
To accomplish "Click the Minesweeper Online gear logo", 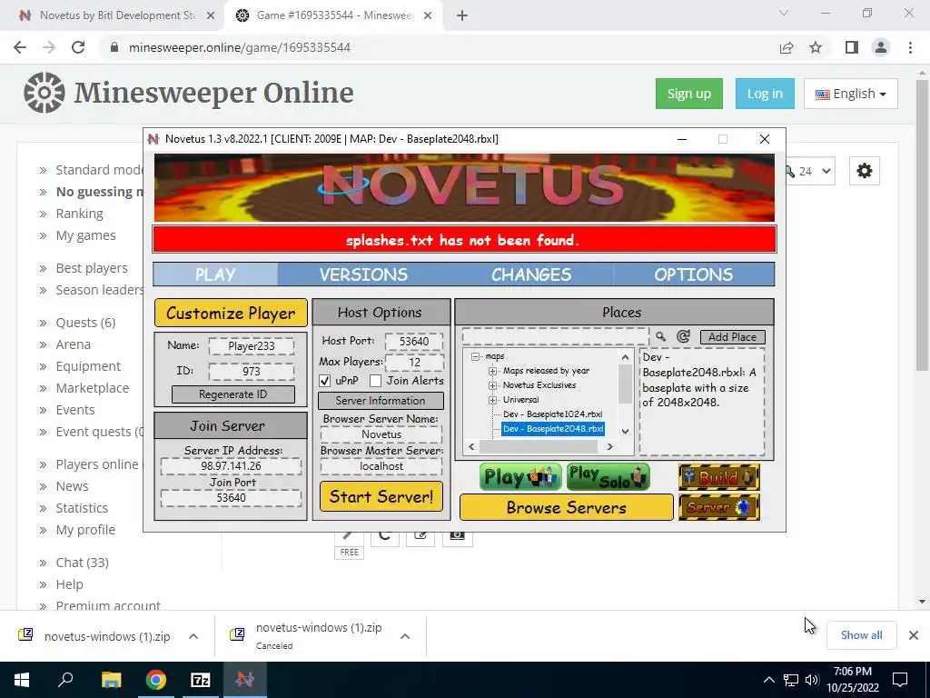I will (x=45, y=93).
